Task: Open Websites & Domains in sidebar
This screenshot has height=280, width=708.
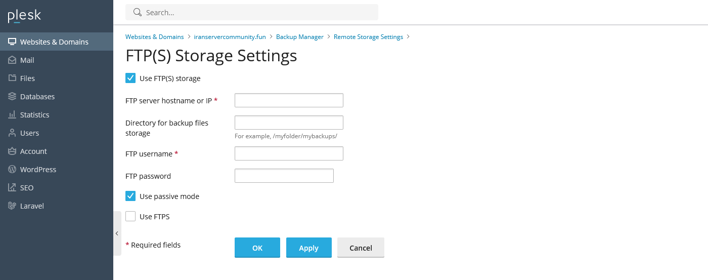Action: (54, 42)
